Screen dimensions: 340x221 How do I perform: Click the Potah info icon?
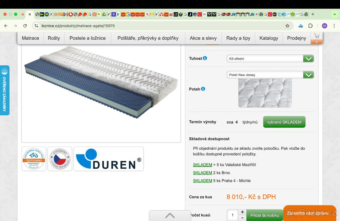point(203,89)
